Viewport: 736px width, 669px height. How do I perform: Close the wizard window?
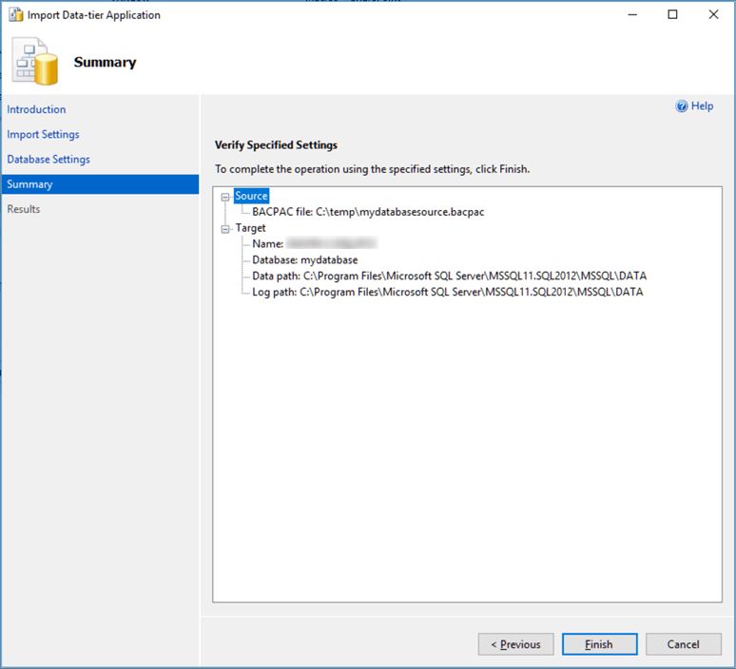713,14
